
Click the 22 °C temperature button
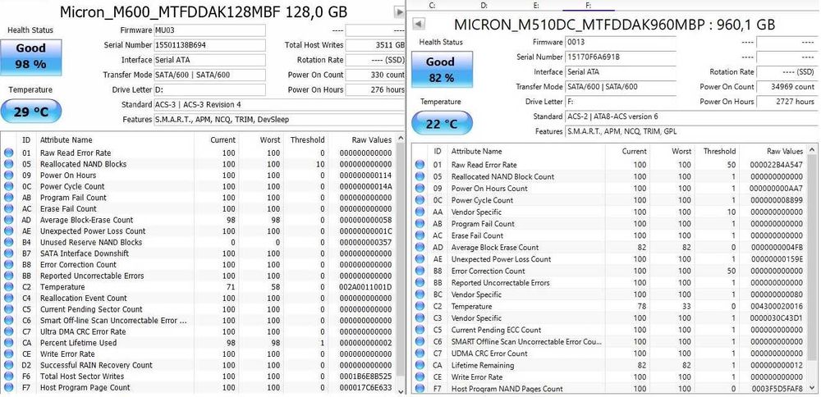tap(442, 124)
